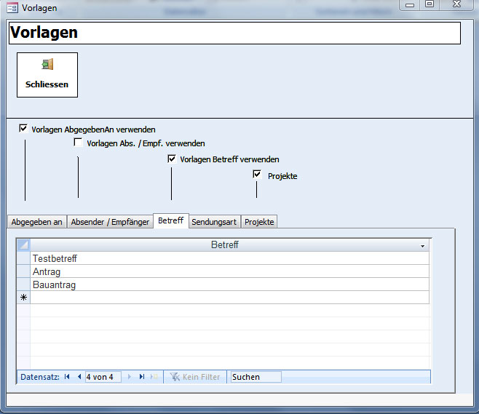The width and height of the screenshot is (479, 414).
Task: Maximize the Vorlagen window
Action: [x=429, y=4]
